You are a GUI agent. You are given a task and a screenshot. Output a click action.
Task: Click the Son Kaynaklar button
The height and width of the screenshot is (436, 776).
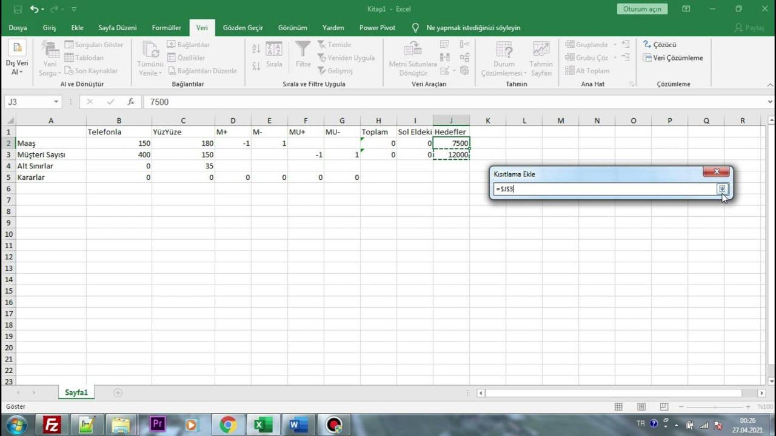pos(91,71)
